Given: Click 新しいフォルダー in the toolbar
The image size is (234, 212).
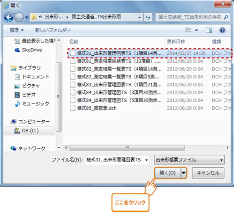Looking at the screenshot, I should [53, 30].
